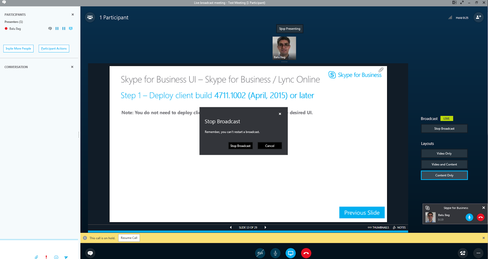Set high importance exclamation icon
This screenshot has width=488, height=259.
click(46, 257)
